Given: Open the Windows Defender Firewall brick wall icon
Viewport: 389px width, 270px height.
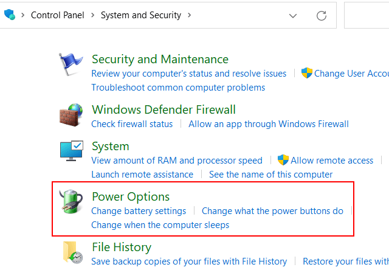Looking at the screenshot, I should [71, 115].
